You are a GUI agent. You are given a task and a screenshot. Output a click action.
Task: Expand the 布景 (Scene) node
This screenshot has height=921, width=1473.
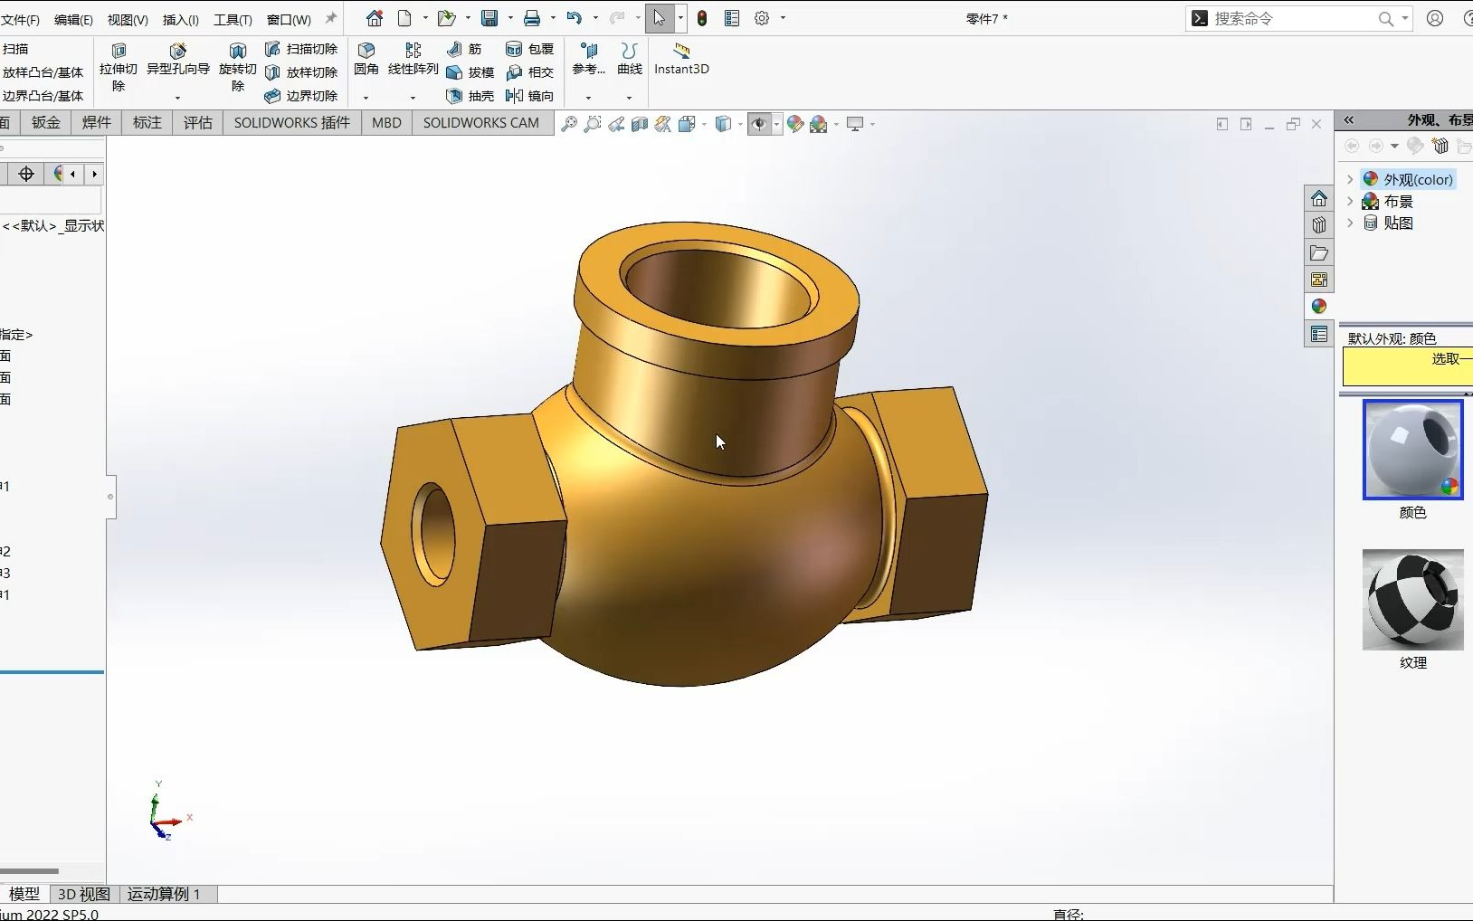(1350, 201)
